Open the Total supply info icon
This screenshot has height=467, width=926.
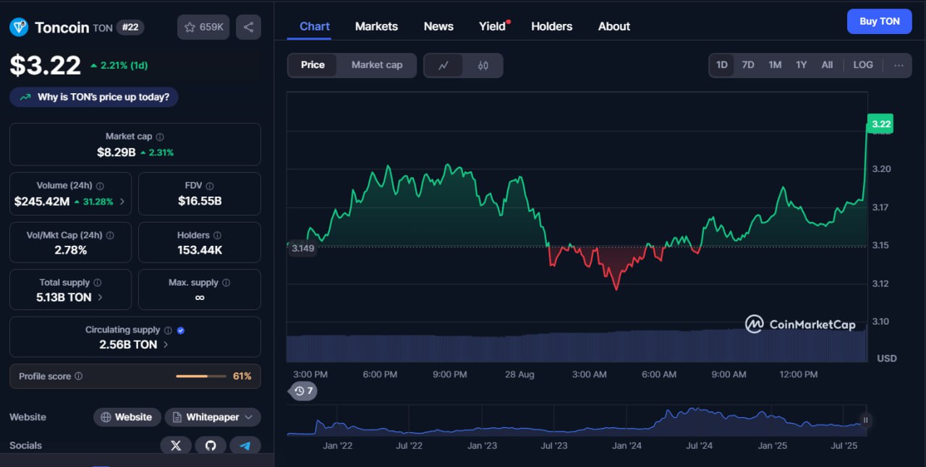coord(98,283)
